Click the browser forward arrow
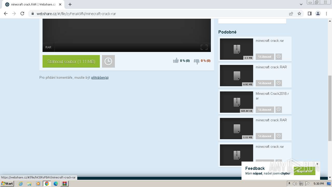 (14, 14)
